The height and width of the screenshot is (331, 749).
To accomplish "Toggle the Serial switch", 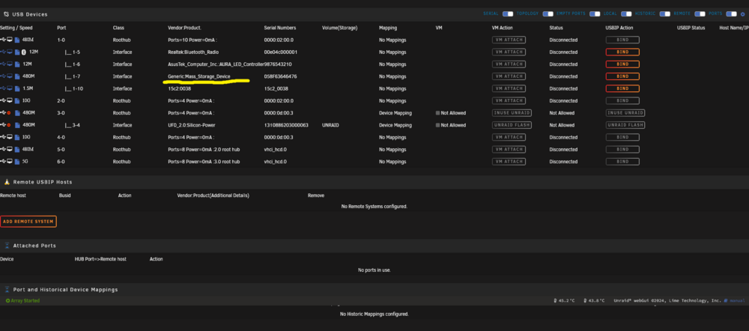I will coord(508,13).
